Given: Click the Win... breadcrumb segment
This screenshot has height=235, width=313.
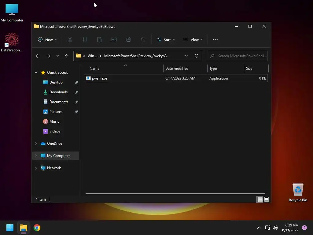Looking at the screenshot, I should (x=92, y=56).
